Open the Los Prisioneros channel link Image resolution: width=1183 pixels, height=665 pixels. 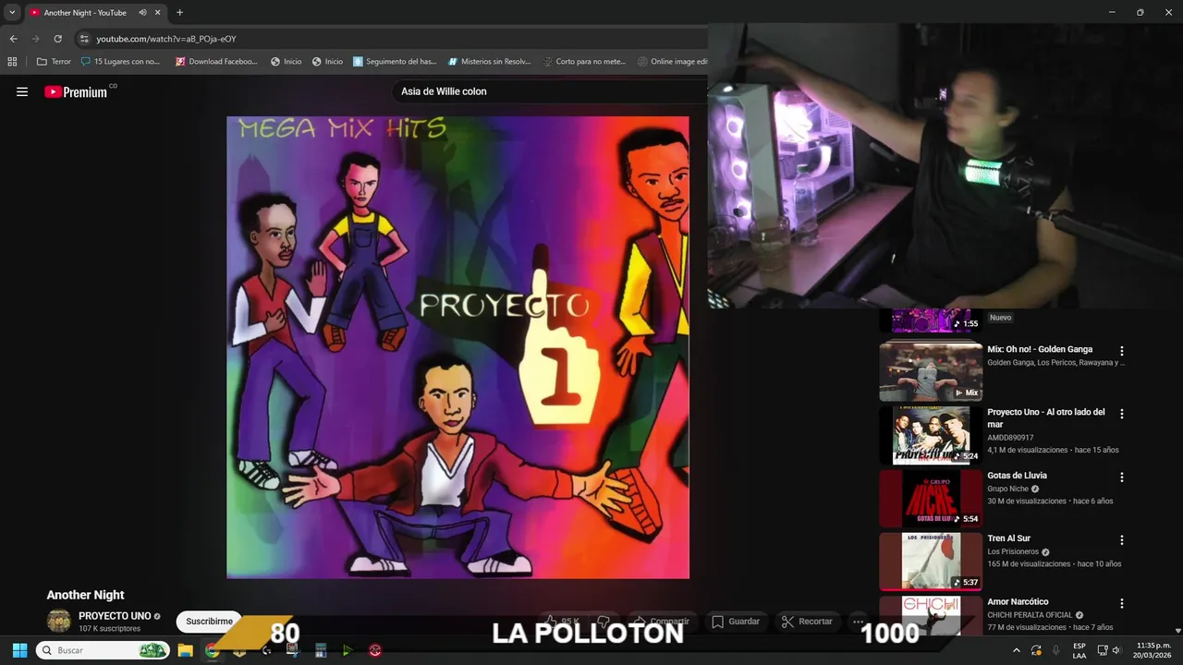click(1013, 551)
